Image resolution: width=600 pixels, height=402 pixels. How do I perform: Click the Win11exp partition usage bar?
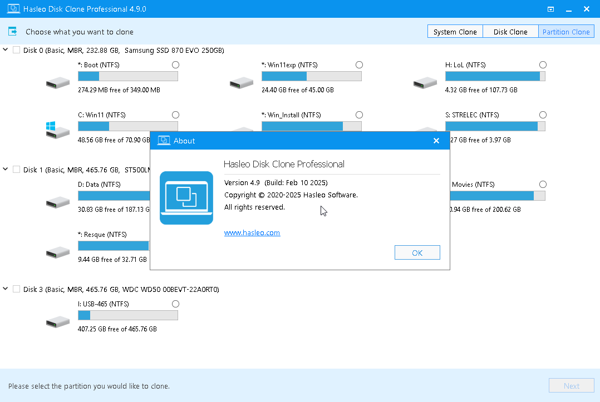coord(312,76)
